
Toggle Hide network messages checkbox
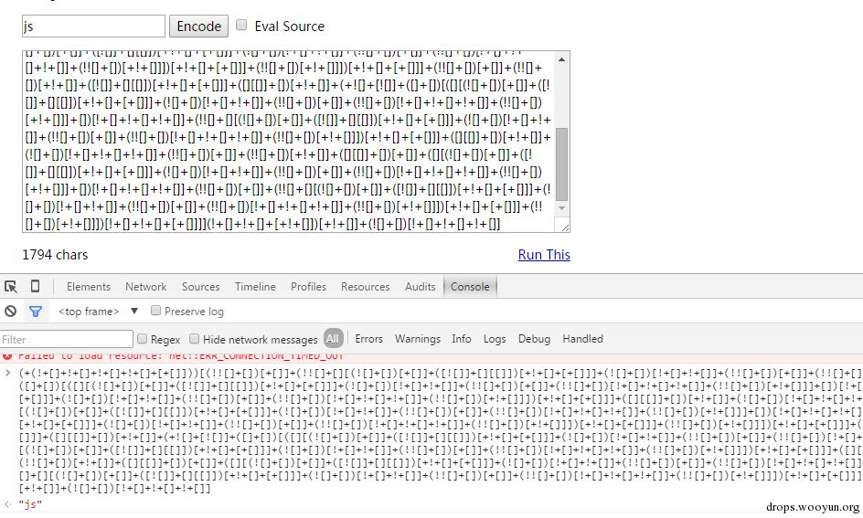click(194, 339)
